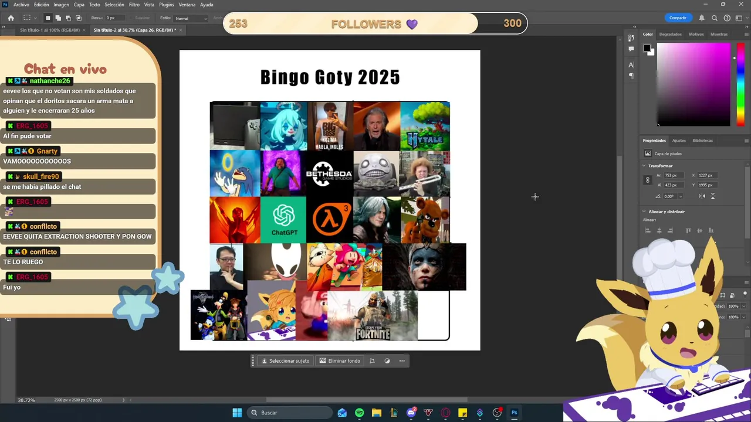
Task: Switch to the Motivos tab
Action: [696, 34]
